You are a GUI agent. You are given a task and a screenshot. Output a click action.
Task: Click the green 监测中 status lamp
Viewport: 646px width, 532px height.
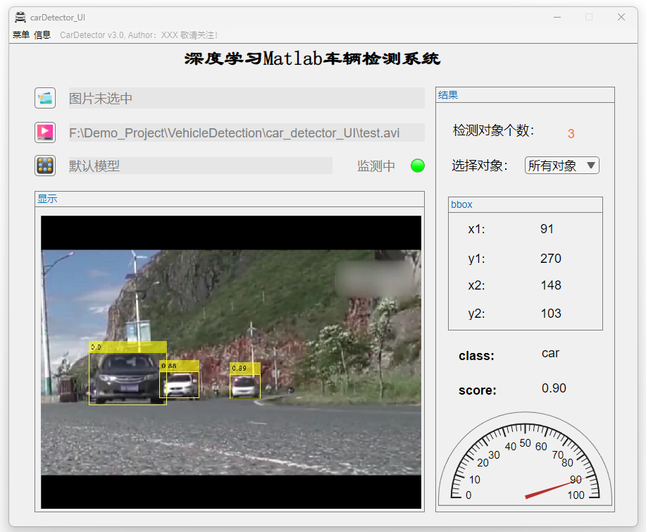pyautogui.click(x=418, y=166)
